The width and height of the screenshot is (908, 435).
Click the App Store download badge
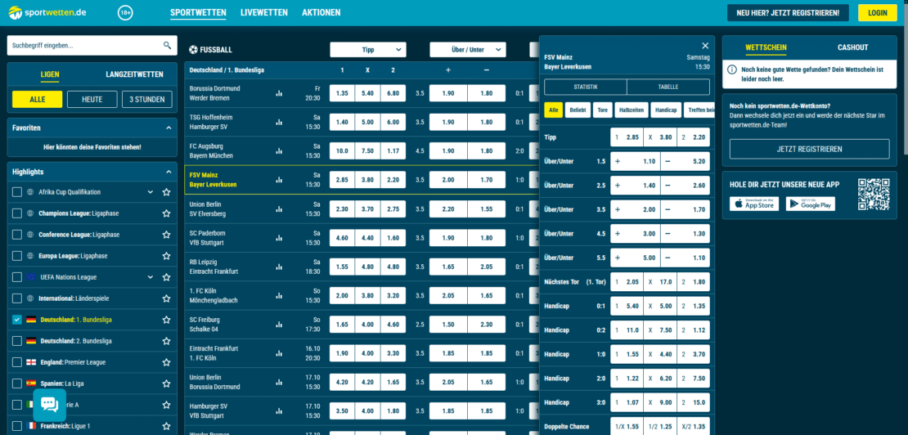[x=754, y=204]
